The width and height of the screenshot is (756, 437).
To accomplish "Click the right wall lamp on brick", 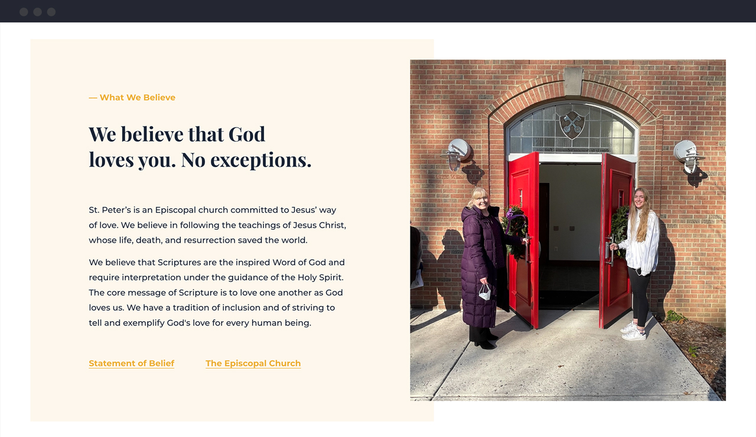I will click(688, 155).
